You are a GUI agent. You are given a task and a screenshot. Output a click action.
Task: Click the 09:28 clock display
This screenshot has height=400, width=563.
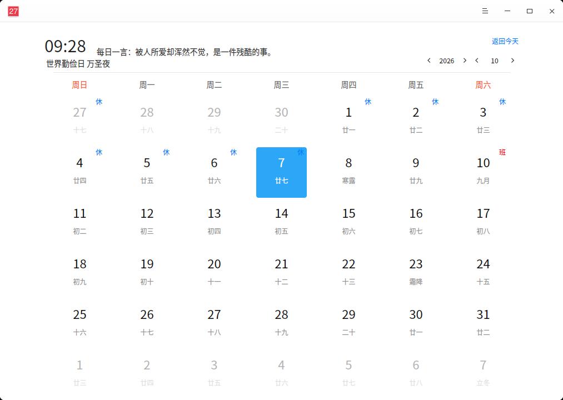66,46
